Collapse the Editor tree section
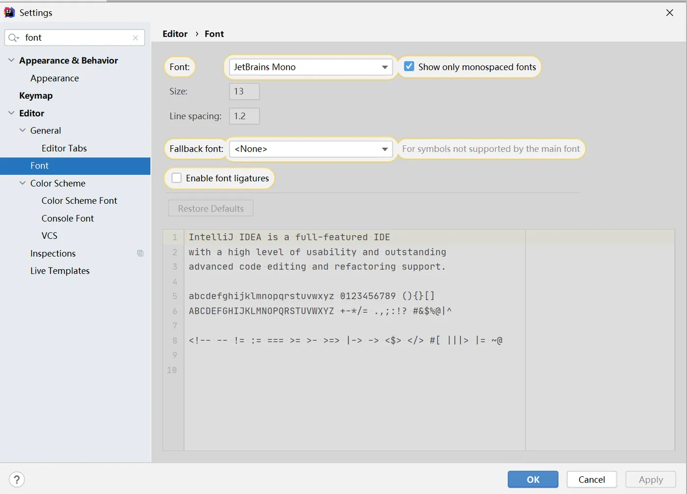The width and height of the screenshot is (687, 494). click(x=11, y=113)
